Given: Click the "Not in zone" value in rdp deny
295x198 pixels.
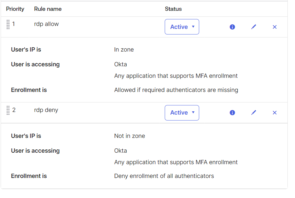Looking at the screenshot, I should tap(129, 136).
